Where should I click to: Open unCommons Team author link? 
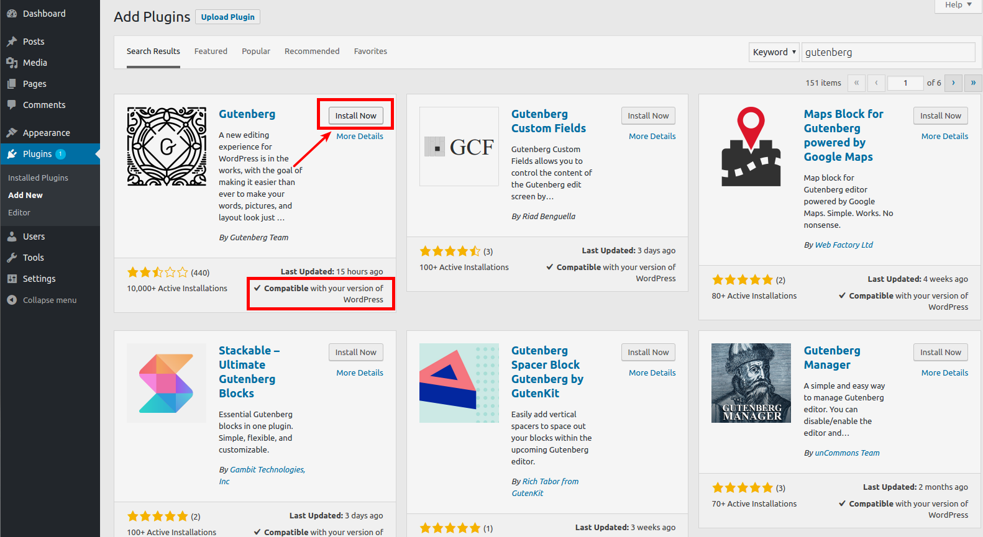point(847,453)
